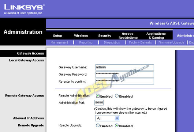This screenshot has height=132, width=194.
Task: Click the Wireless-G ADSL Gateway title
Action: 172,23
